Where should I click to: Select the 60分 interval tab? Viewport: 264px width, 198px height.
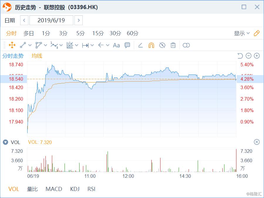point(133,33)
